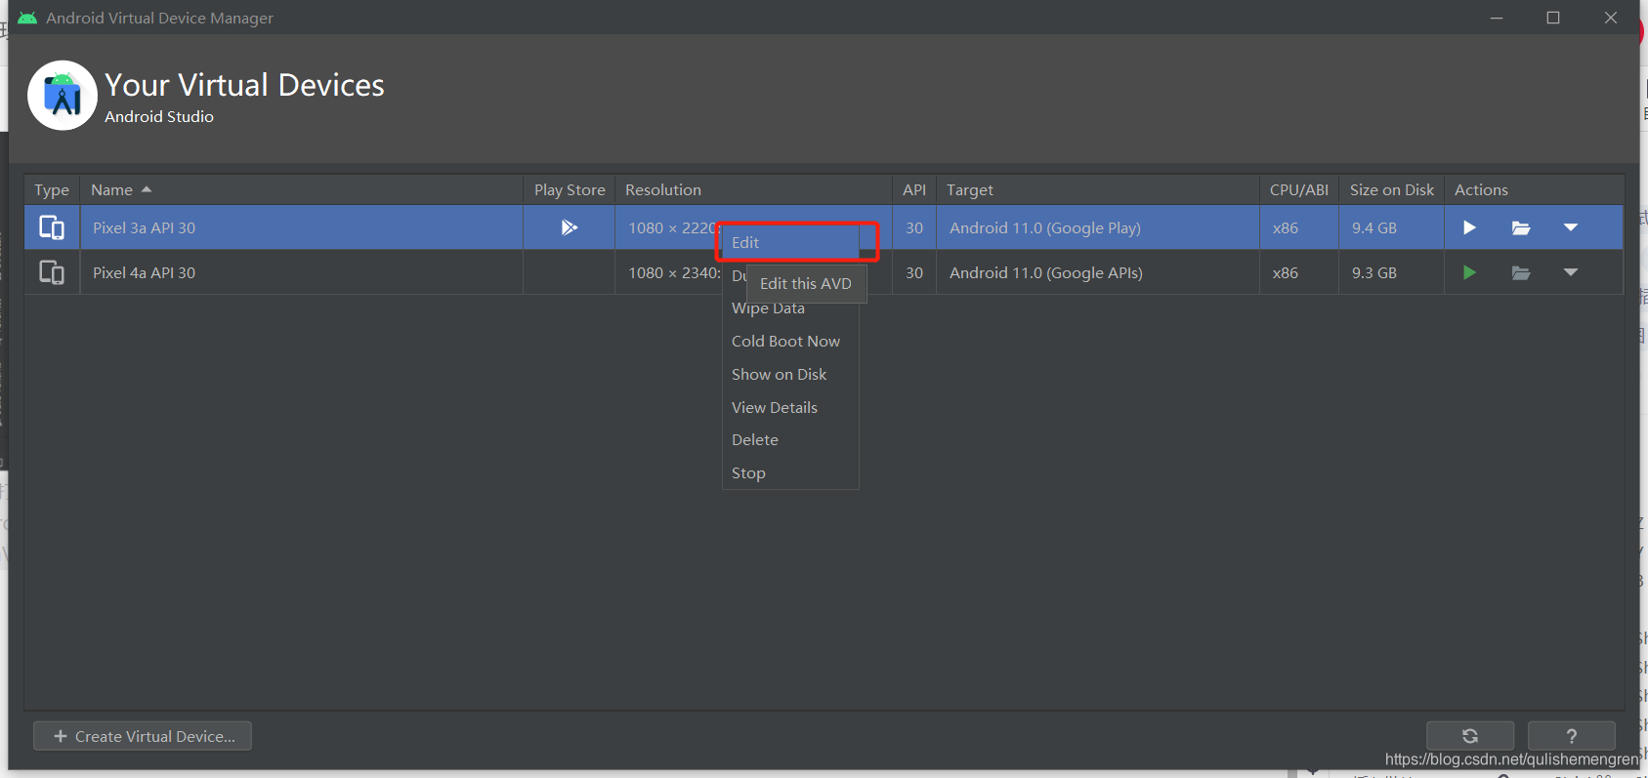Maximize the AVD Manager window
1648x778 pixels.
click(x=1553, y=18)
